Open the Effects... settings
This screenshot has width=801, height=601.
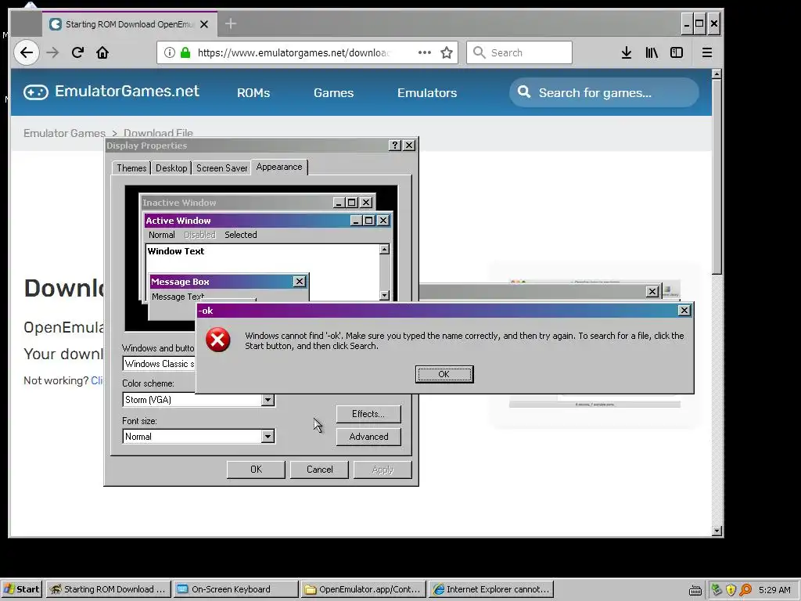[368, 414]
